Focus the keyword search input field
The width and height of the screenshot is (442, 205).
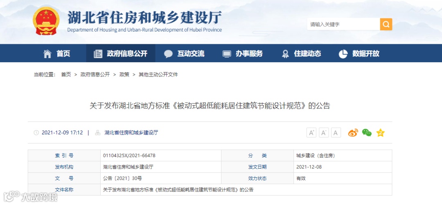tap(343, 24)
